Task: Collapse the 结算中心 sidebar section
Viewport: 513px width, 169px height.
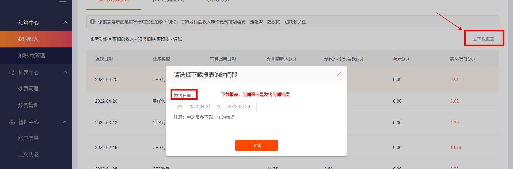Action: click(x=65, y=23)
